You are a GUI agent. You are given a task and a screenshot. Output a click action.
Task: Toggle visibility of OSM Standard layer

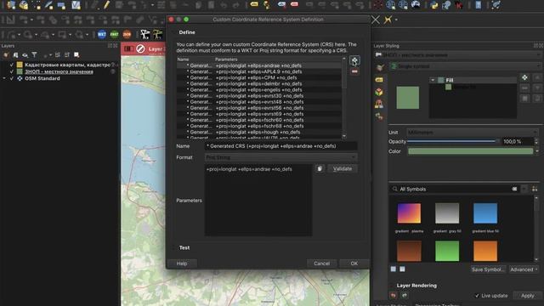tap(12, 78)
